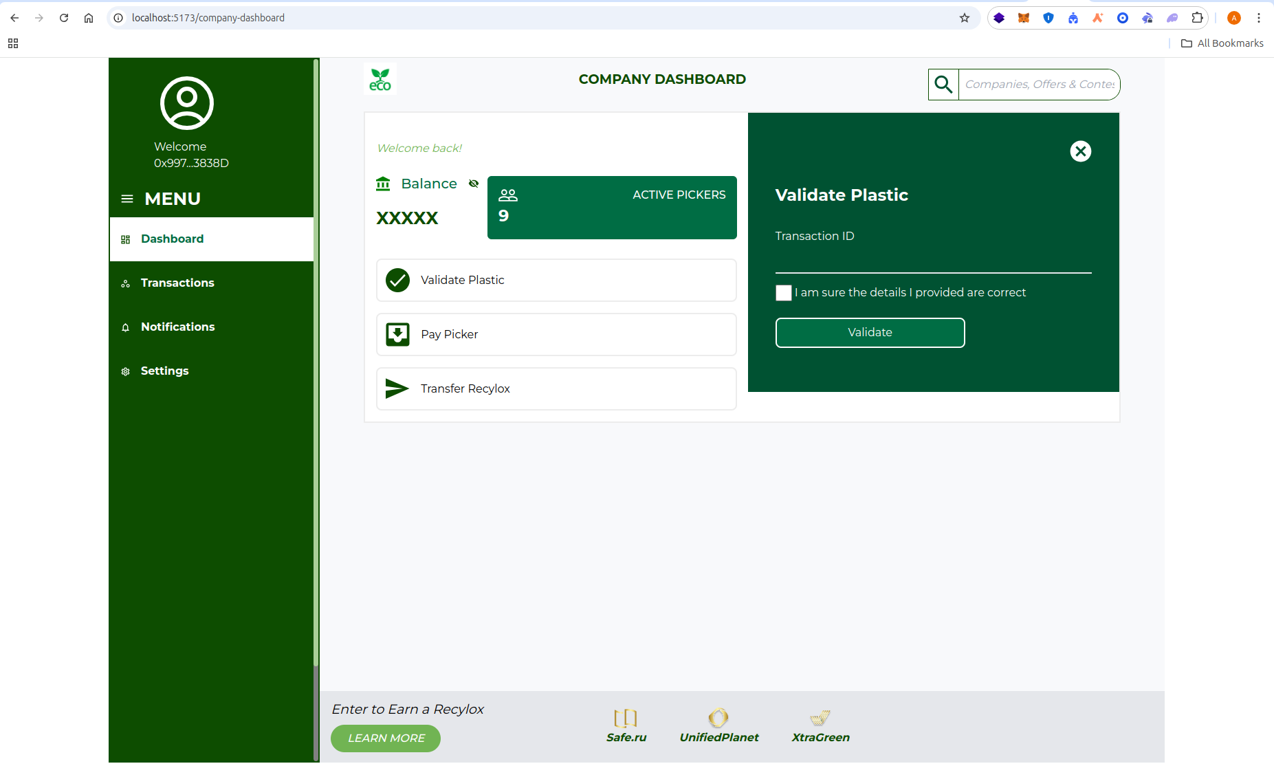
Task: Click the address bar URL
Action: coord(208,18)
